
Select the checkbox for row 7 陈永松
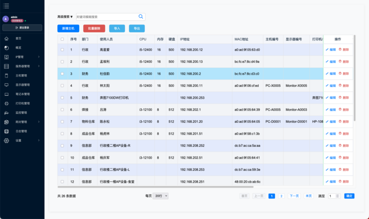coord(62,121)
